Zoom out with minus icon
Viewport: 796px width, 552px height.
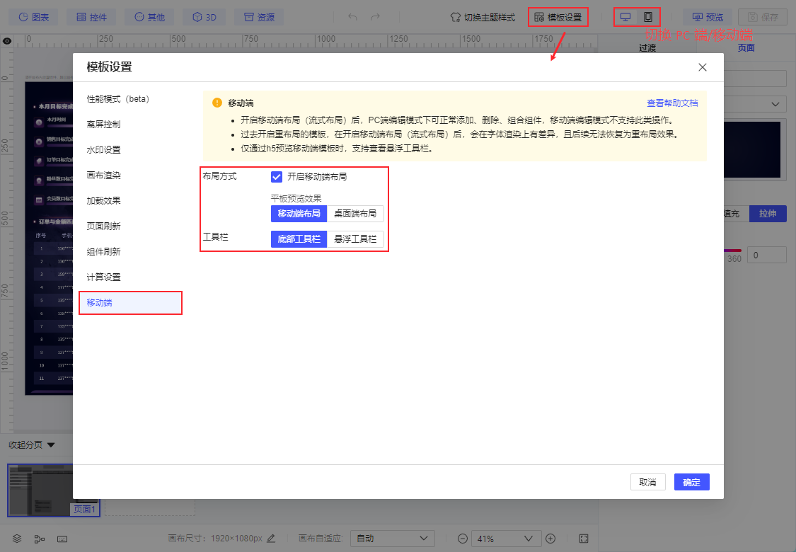point(463,539)
